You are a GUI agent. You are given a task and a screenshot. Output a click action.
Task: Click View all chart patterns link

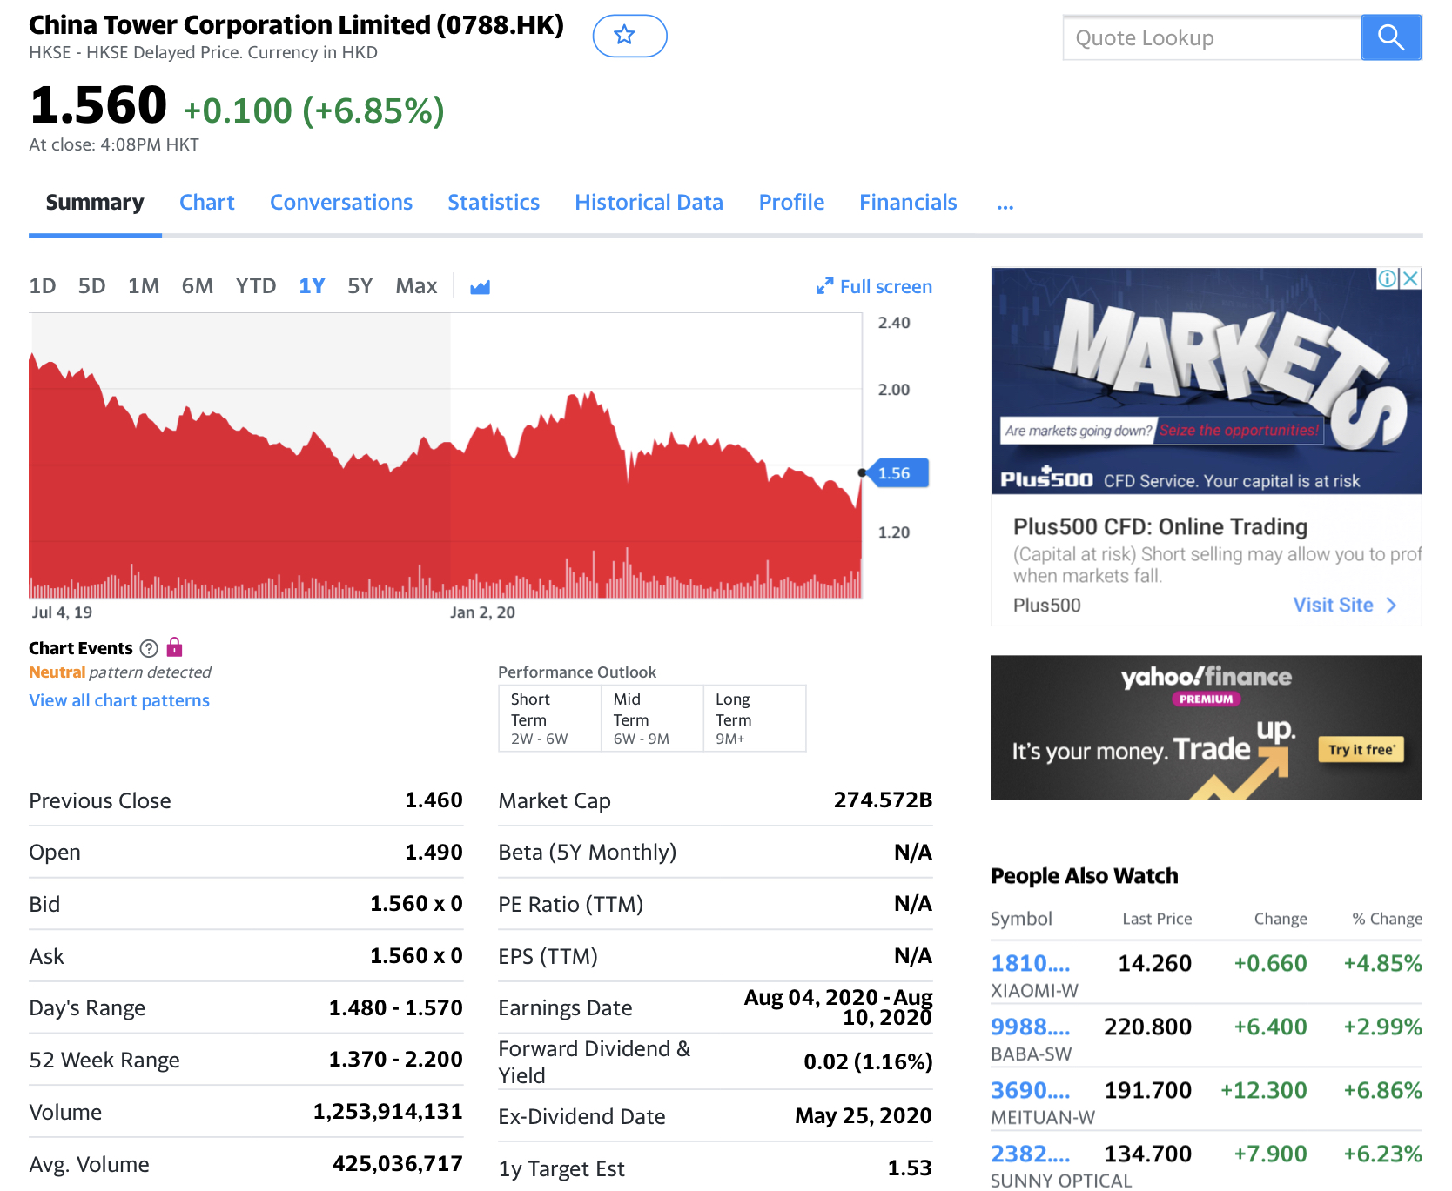(x=119, y=700)
